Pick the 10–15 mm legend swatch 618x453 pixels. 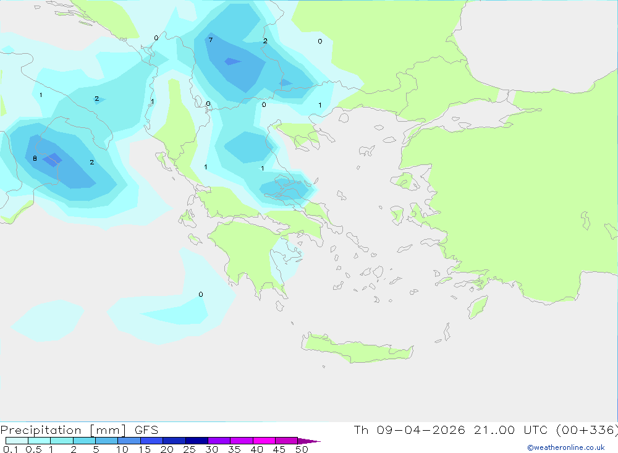[129, 441]
